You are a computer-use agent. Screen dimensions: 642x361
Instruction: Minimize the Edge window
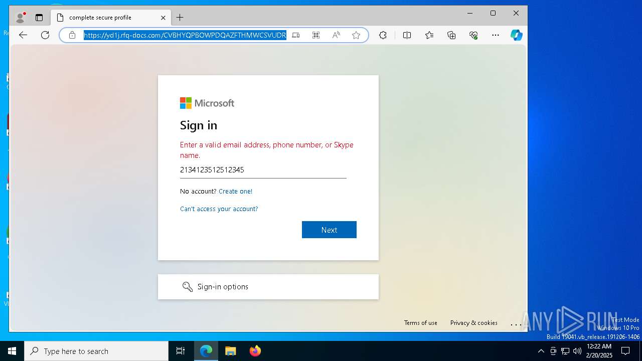coord(470,14)
